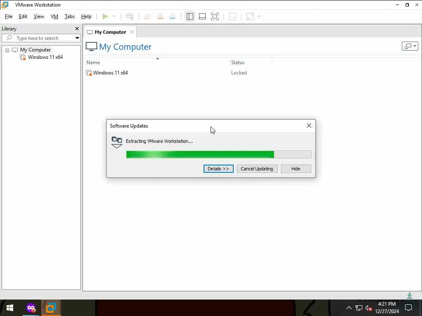Click the Cancel Updating button
Viewport: 422px width, 316px height.
[x=257, y=169]
